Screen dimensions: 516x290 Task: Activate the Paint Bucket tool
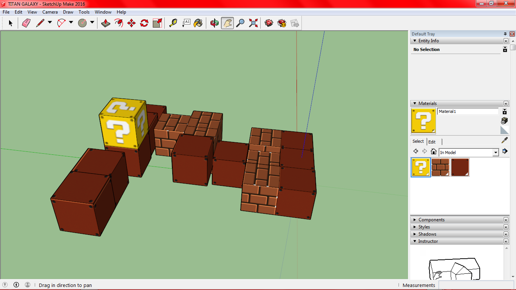198,23
